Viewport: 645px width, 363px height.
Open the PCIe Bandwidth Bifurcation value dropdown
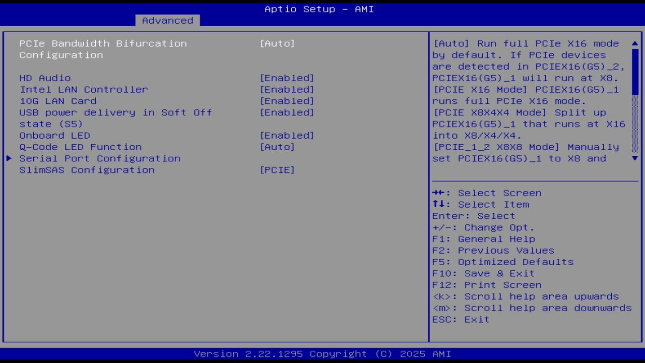tap(278, 43)
